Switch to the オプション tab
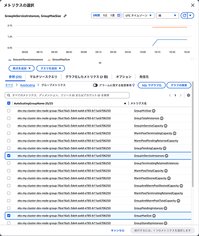The width and height of the screenshot is (199, 236). coord(123,77)
